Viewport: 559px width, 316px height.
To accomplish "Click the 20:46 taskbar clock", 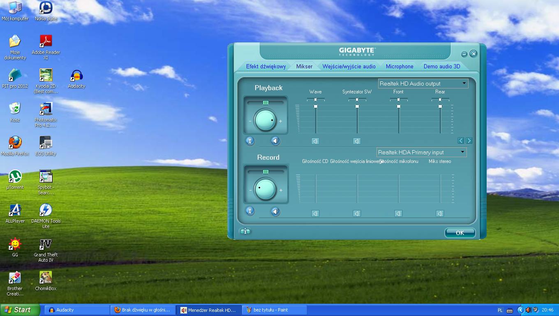I will [547, 310].
